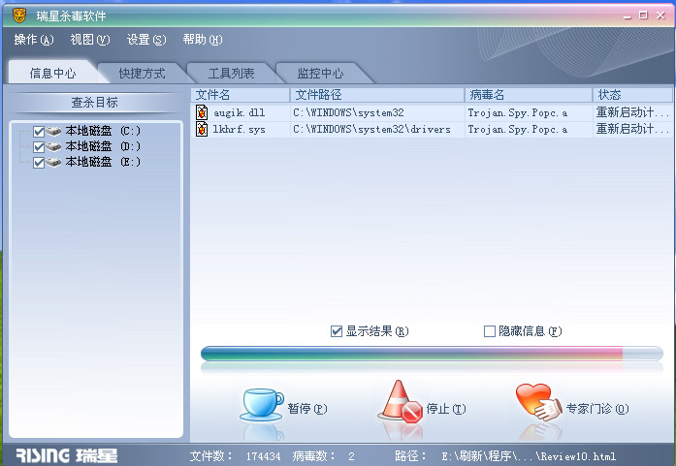Click the infected file icon for lkhrf.sys
Screen dimensions: 676x466
[202, 129]
